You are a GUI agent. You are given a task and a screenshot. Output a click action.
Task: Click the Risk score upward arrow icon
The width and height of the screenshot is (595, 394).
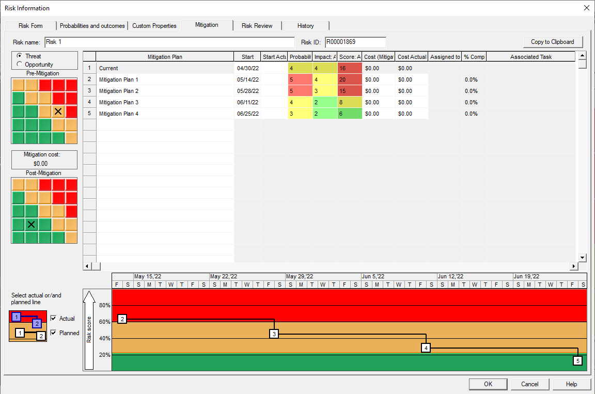[x=89, y=330]
